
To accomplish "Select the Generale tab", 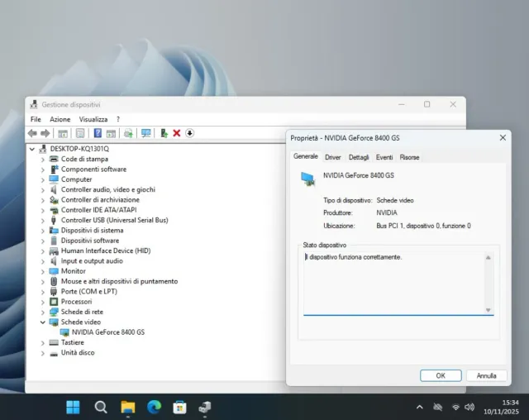I will tap(306, 156).
